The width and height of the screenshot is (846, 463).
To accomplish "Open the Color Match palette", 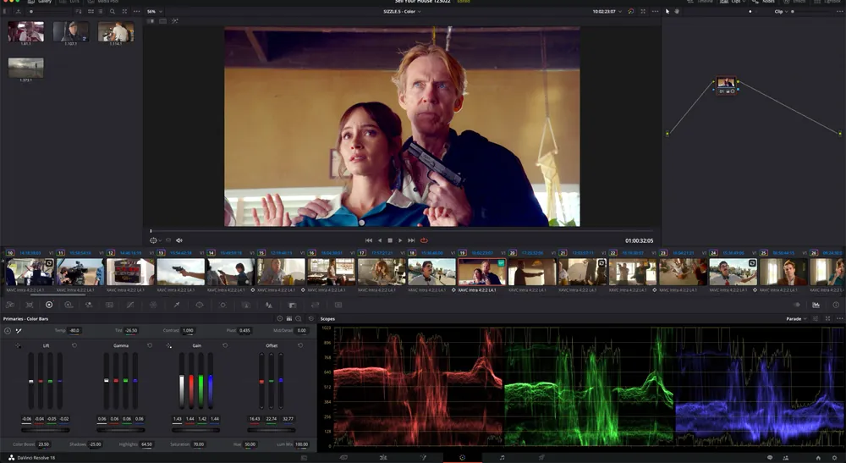I will (29, 305).
